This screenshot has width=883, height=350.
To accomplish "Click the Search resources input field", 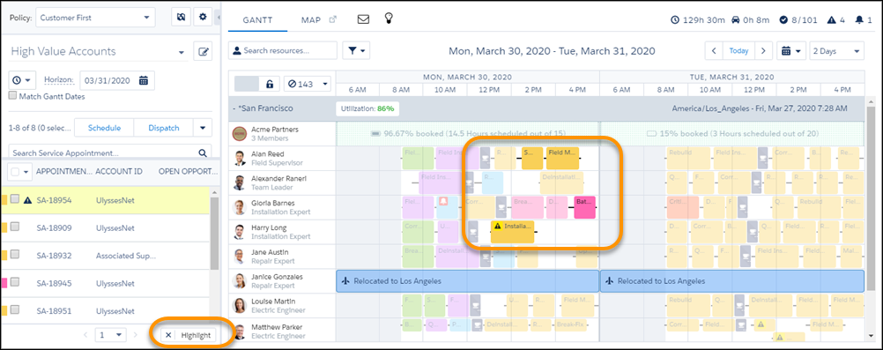I will pyautogui.click(x=283, y=51).
